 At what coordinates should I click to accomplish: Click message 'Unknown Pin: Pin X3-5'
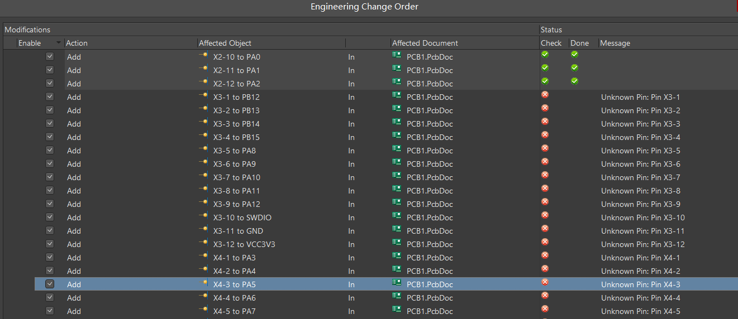pyautogui.click(x=641, y=151)
